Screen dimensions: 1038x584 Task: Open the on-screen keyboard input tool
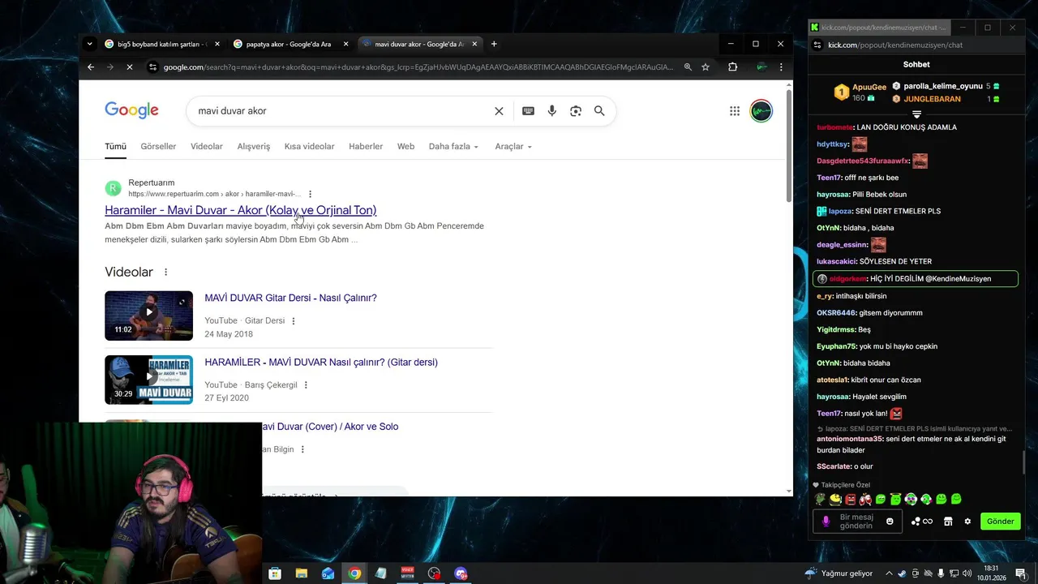click(528, 111)
